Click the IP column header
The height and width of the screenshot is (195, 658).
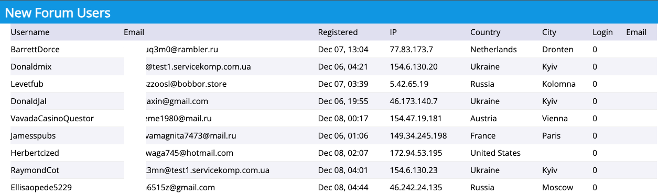coord(393,32)
